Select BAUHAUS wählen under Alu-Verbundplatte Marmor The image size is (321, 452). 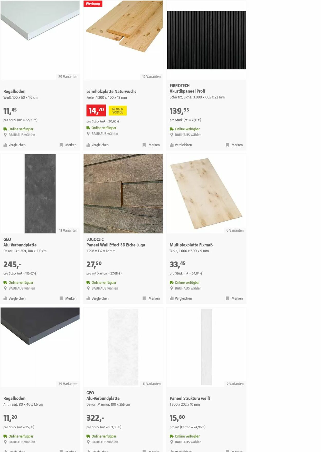click(x=105, y=442)
